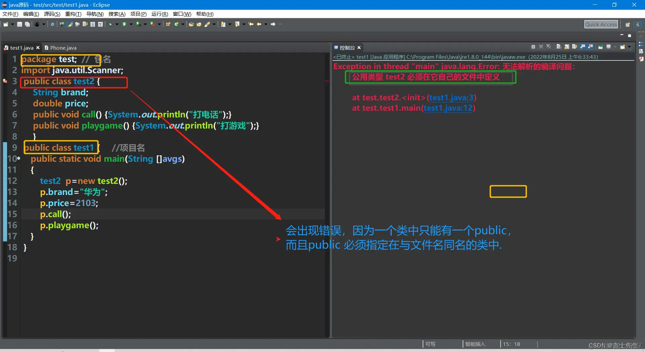Click the Search flashlight icon

[207, 24]
